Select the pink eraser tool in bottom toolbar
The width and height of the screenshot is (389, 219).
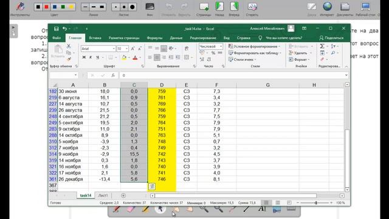point(131,209)
